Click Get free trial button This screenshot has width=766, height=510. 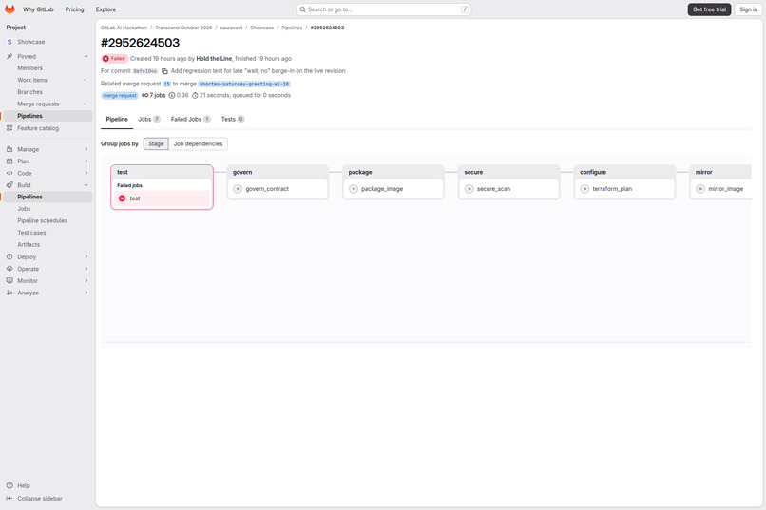[x=709, y=9]
